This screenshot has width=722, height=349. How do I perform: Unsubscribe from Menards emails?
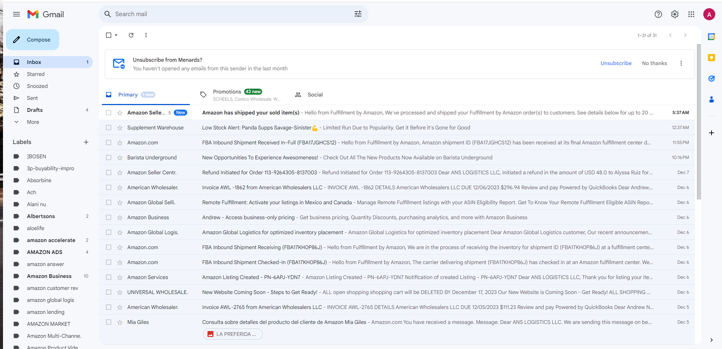tap(616, 63)
